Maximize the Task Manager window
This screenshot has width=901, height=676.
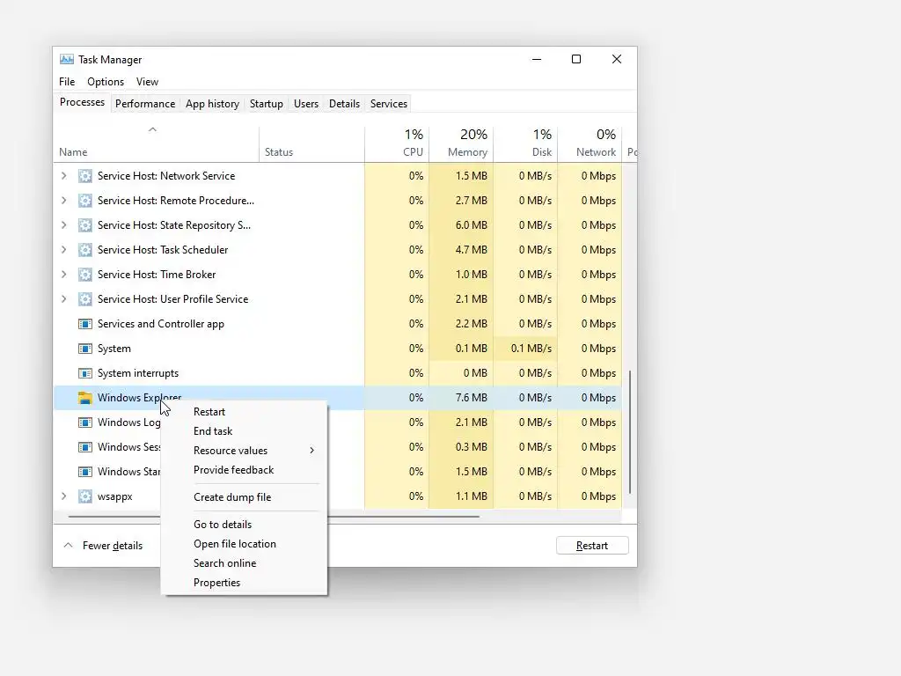tap(576, 59)
